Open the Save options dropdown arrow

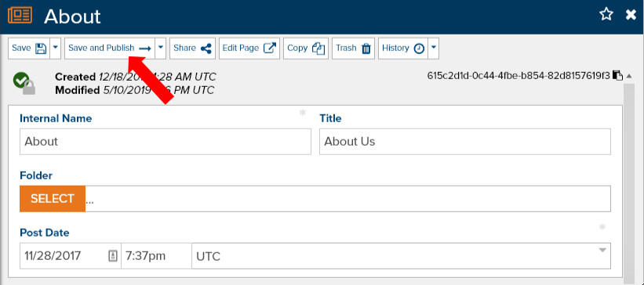point(56,49)
